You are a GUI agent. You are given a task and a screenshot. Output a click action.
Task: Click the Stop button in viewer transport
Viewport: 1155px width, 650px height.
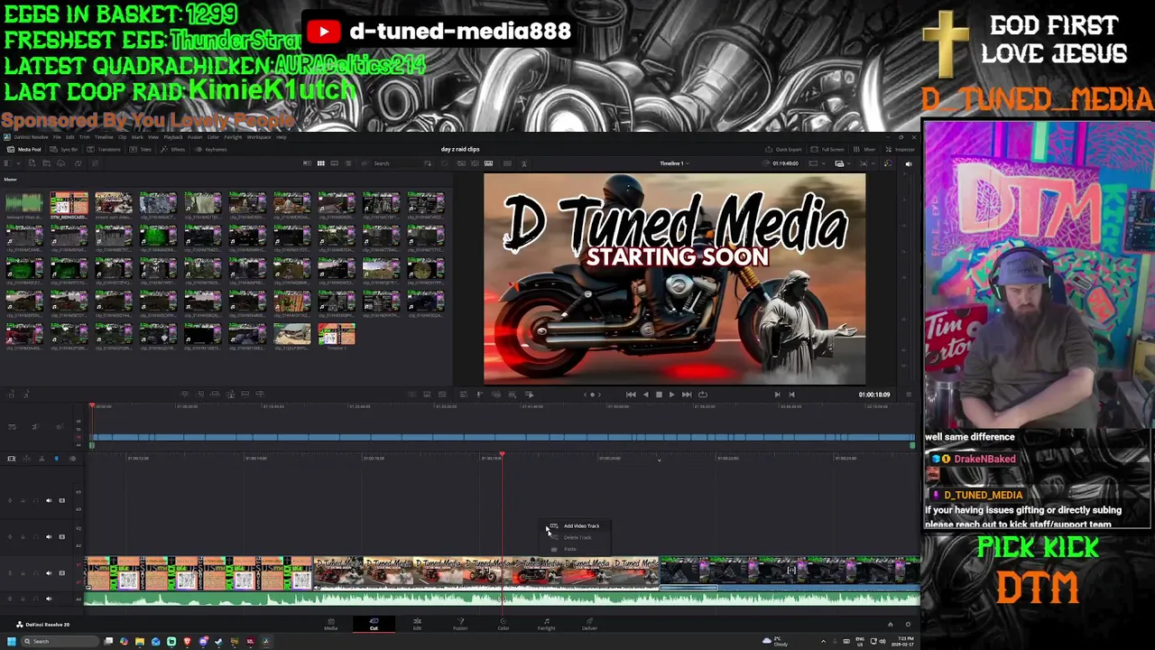(x=659, y=395)
